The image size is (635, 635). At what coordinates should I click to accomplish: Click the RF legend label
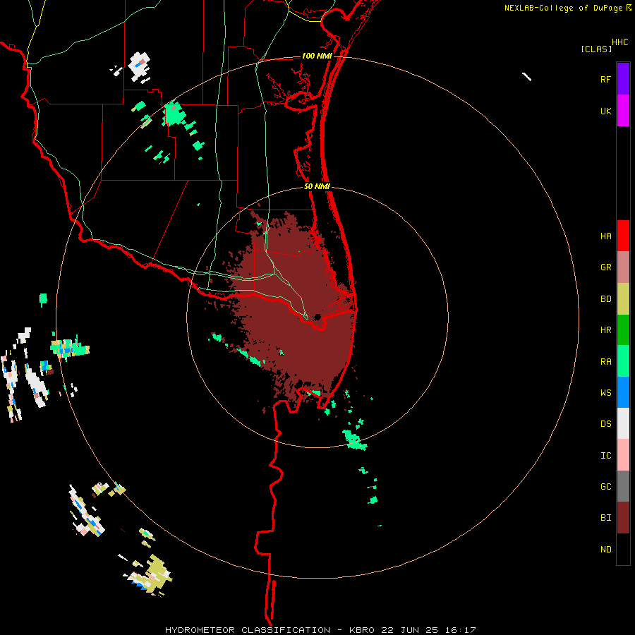pos(605,79)
